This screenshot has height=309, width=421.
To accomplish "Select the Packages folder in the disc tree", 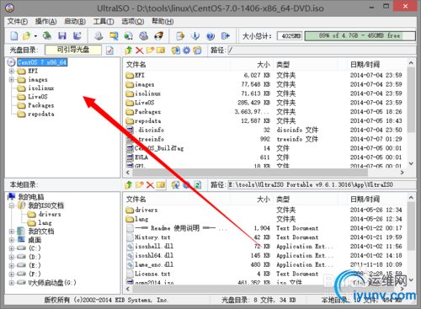I will [41, 105].
